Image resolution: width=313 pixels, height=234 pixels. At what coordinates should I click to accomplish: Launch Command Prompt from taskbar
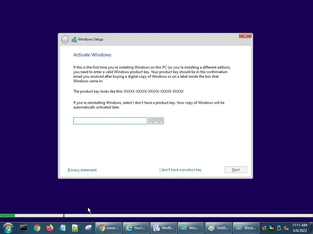pos(24,228)
